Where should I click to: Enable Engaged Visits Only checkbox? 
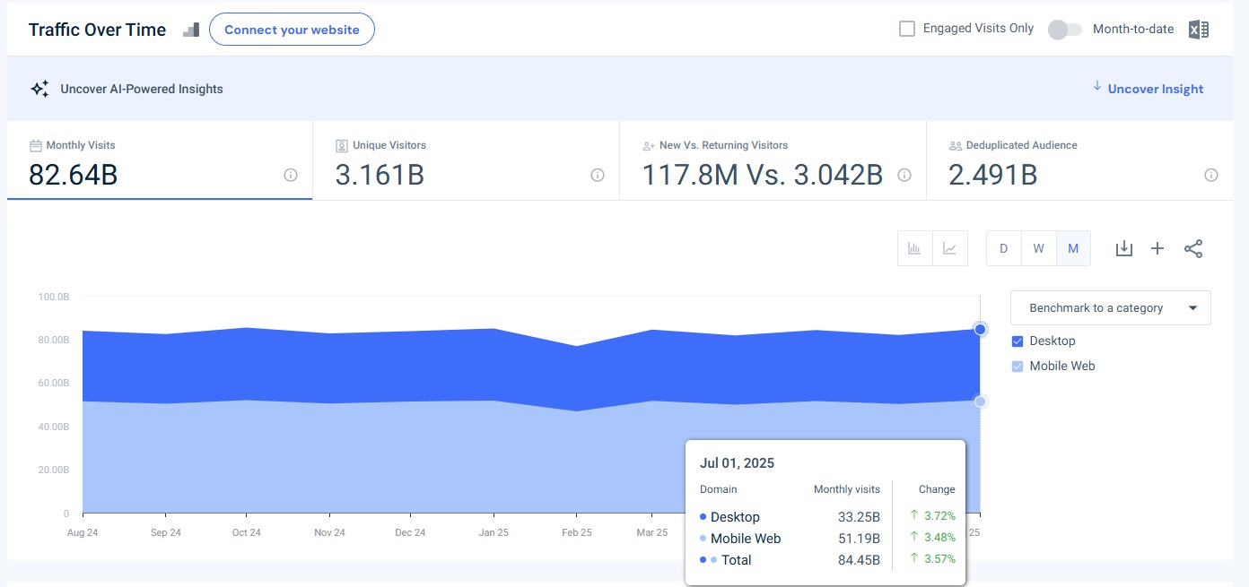(907, 29)
